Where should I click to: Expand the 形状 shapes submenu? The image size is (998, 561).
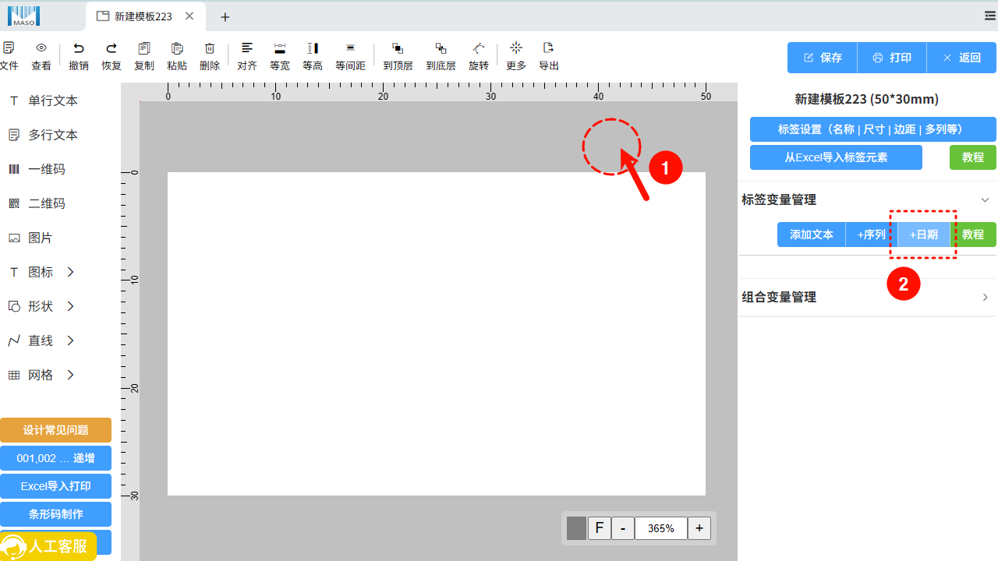(70, 306)
